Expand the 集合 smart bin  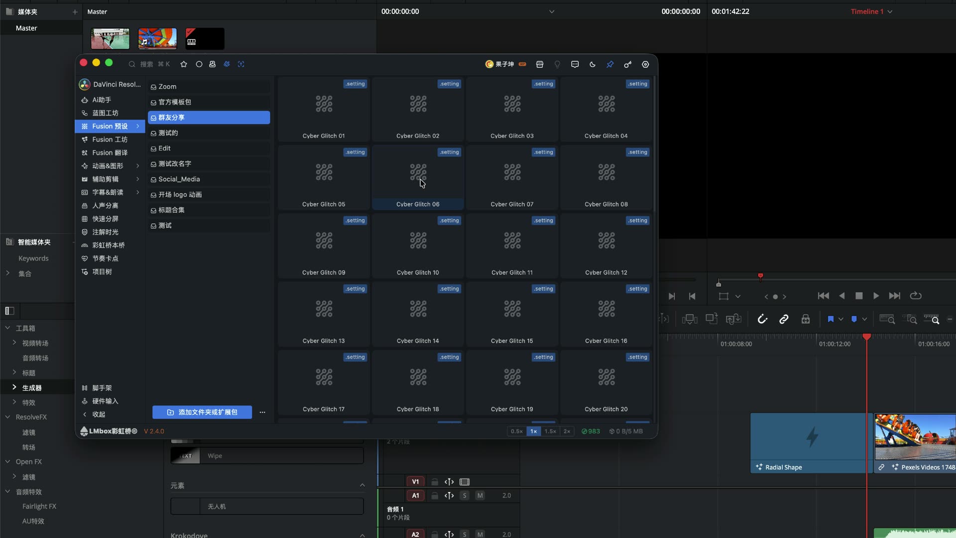(7, 273)
